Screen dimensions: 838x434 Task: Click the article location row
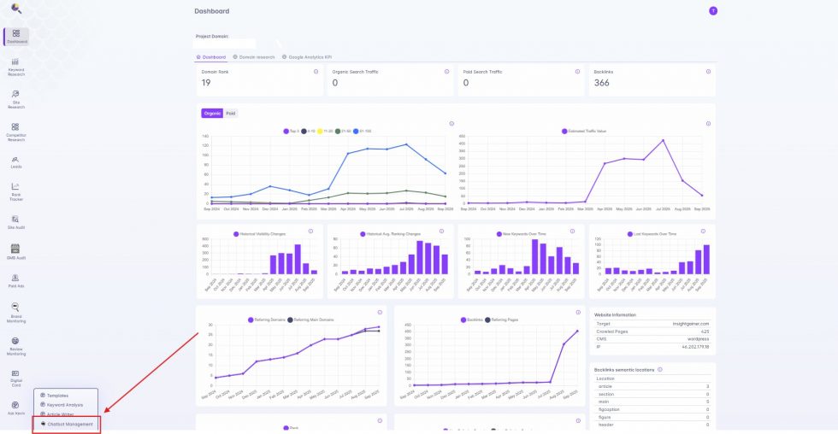point(652,386)
